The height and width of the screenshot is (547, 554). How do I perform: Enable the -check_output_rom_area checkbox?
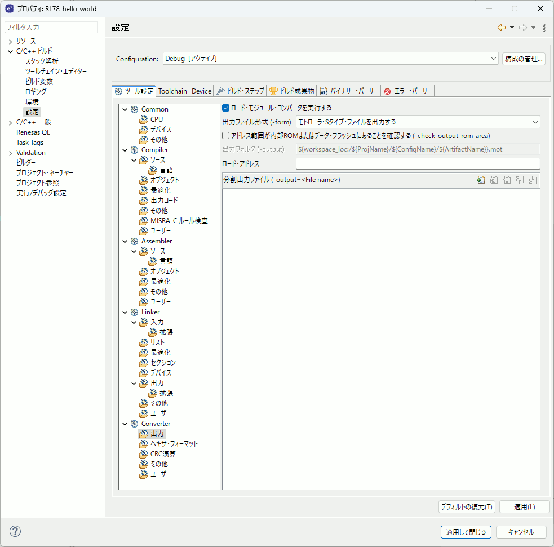tap(226, 136)
